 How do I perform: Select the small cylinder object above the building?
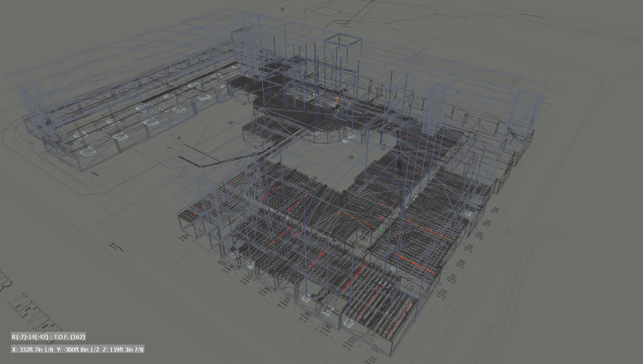click(x=283, y=9)
